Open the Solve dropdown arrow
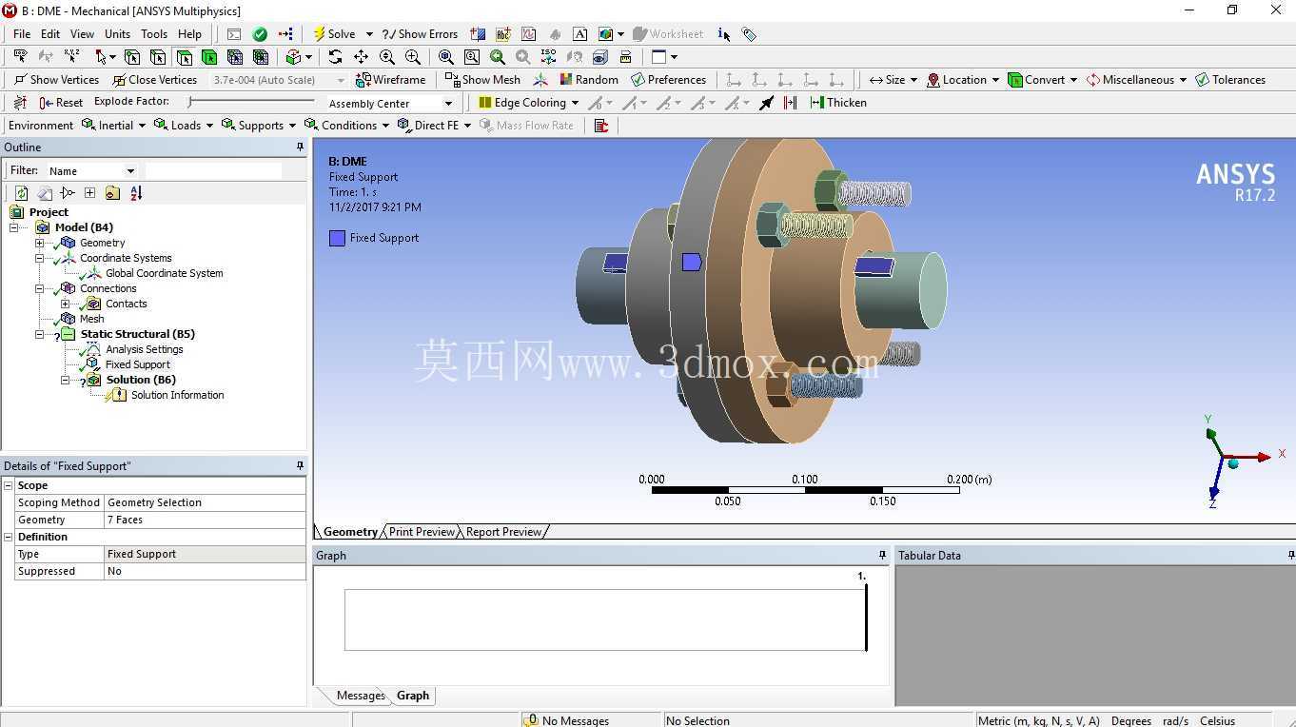Screen dimensions: 1296x727 pos(369,34)
